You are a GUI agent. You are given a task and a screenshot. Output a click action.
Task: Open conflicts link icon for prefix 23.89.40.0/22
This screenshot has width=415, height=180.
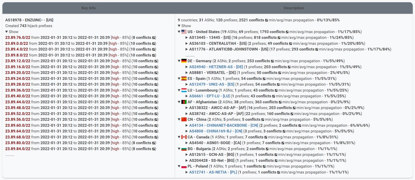click(156, 96)
